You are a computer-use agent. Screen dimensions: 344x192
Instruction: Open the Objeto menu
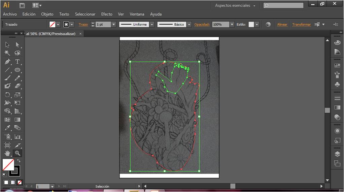[x=47, y=14]
